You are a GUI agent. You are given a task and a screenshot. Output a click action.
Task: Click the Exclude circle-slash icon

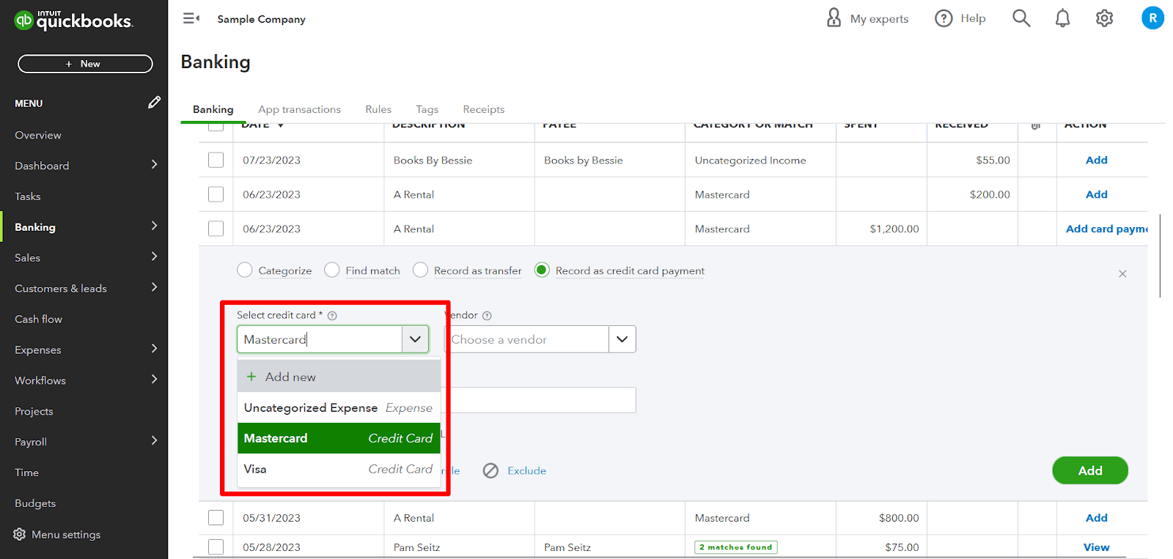[490, 470]
